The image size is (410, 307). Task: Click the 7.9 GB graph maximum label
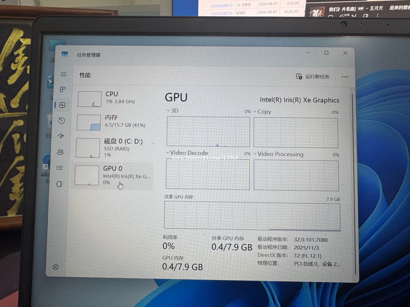pyautogui.click(x=333, y=199)
